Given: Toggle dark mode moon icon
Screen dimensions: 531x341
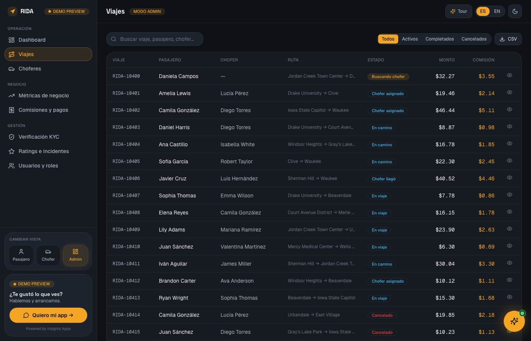Looking at the screenshot, I should pos(515,11).
